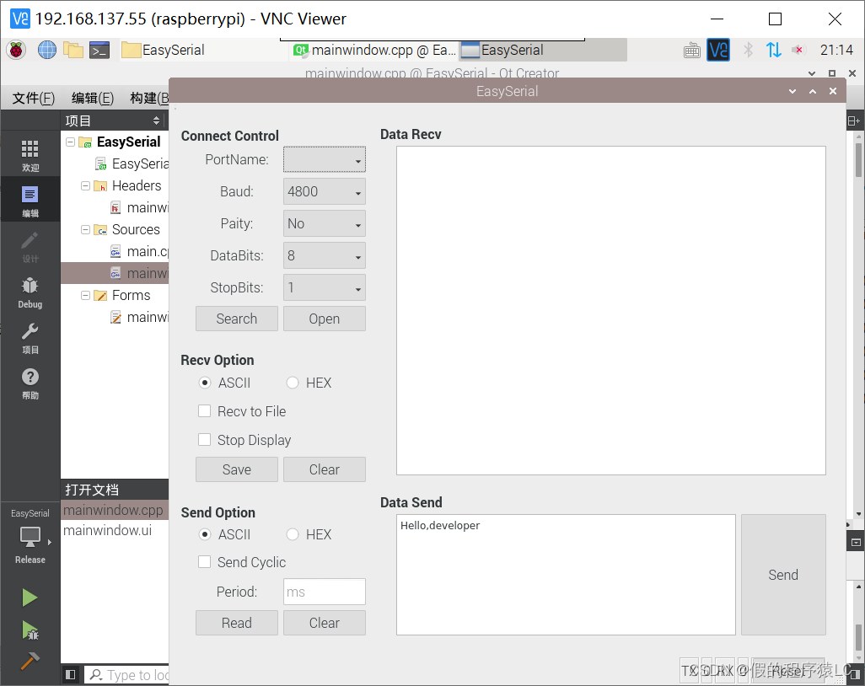Click the Read button in Send Option
The height and width of the screenshot is (686, 865).
pyautogui.click(x=237, y=623)
